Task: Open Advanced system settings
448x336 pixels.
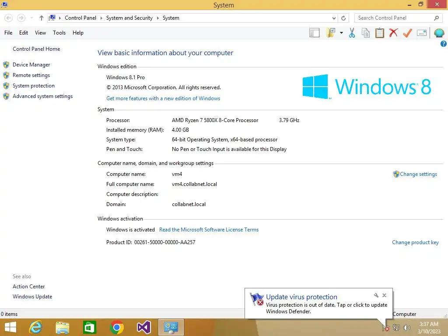Action: tap(42, 96)
